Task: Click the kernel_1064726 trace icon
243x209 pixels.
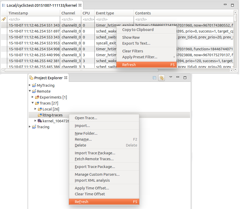Action: point(40,121)
